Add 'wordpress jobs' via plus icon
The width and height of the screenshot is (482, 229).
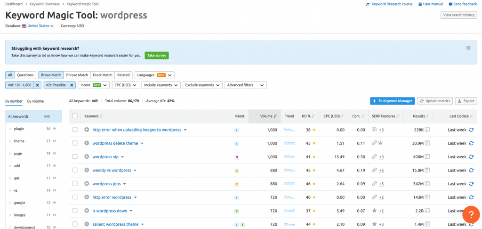(x=87, y=184)
